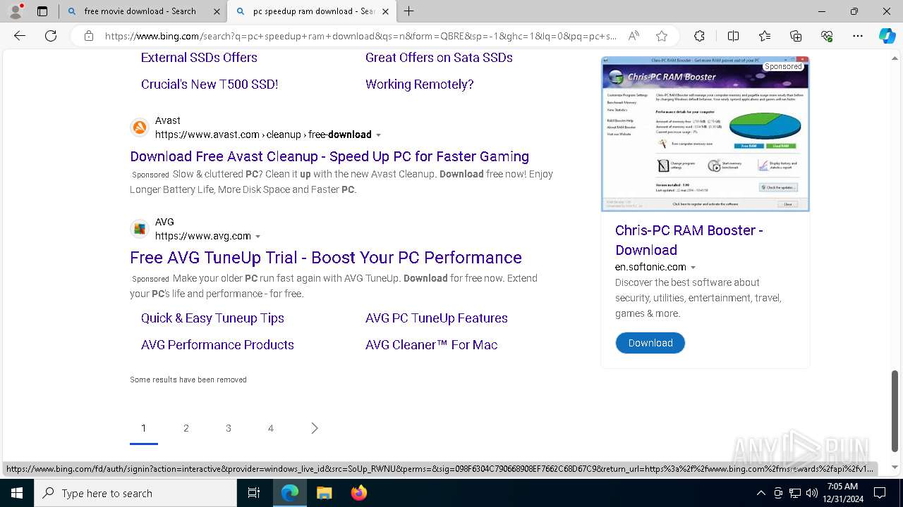Click the AVG logo icon
Image resolution: width=903 pixels, height=507 pixels.
point(140,229)
